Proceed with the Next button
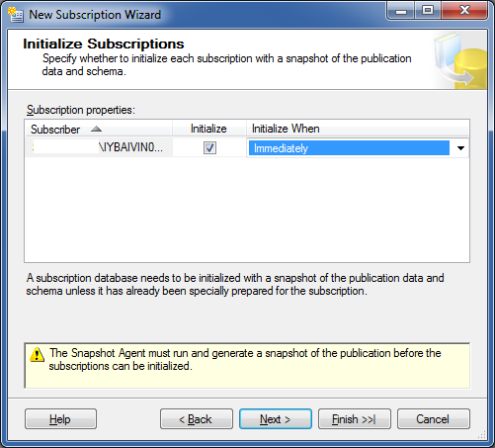 [276, 419]
